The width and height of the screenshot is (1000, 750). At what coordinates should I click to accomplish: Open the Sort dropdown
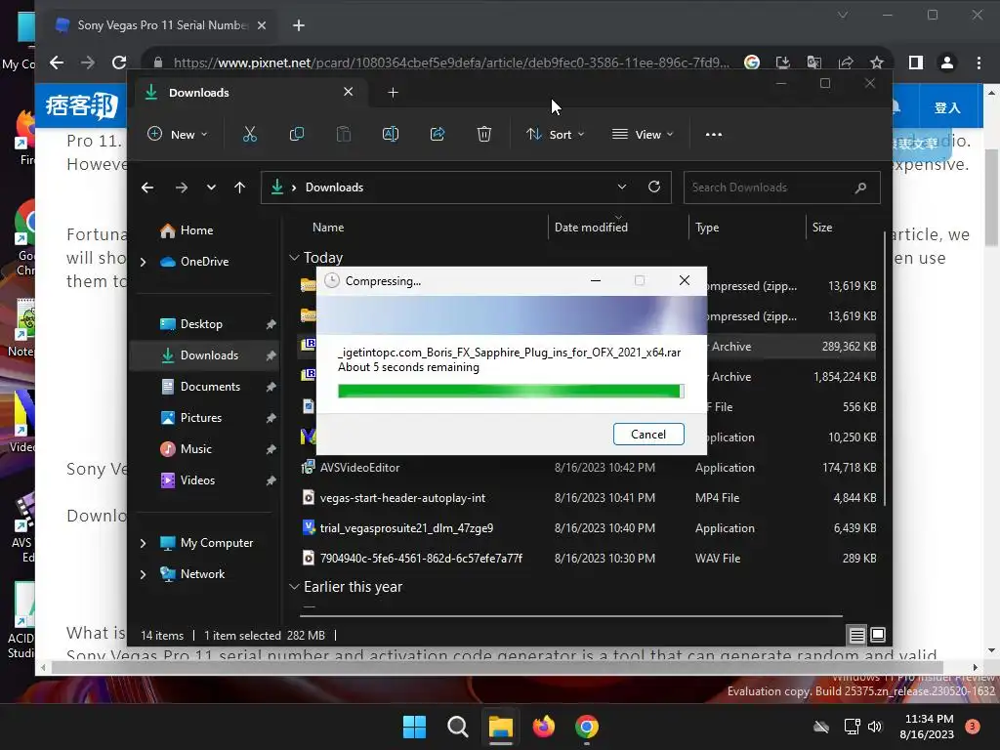coord(555,135)
